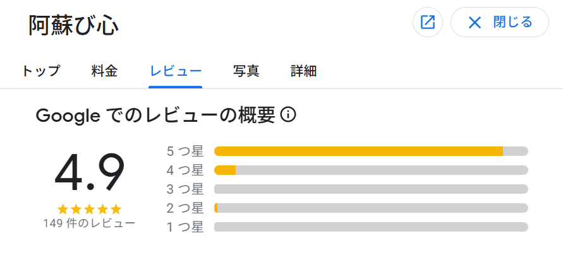View the 写真 tab
The image size is (563, 255).
246,71
